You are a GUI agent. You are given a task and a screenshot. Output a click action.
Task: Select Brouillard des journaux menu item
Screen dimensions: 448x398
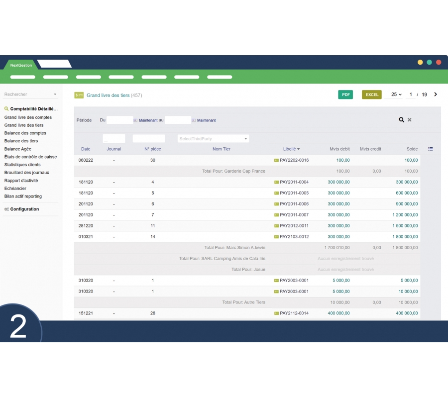tap(27, 173)
